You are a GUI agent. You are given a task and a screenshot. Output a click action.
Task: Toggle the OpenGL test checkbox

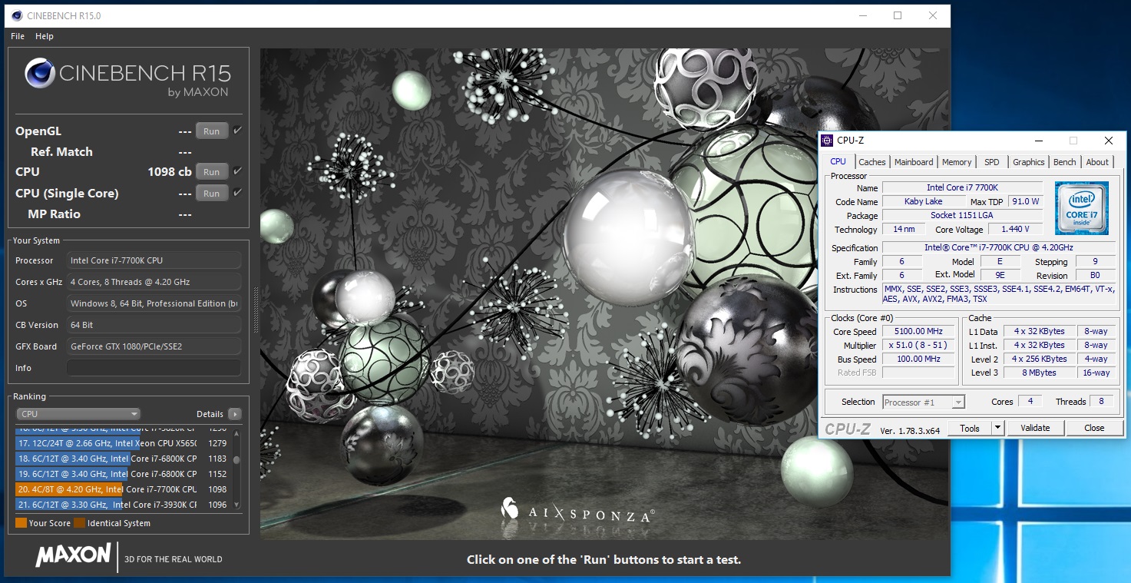coord(238,131)
